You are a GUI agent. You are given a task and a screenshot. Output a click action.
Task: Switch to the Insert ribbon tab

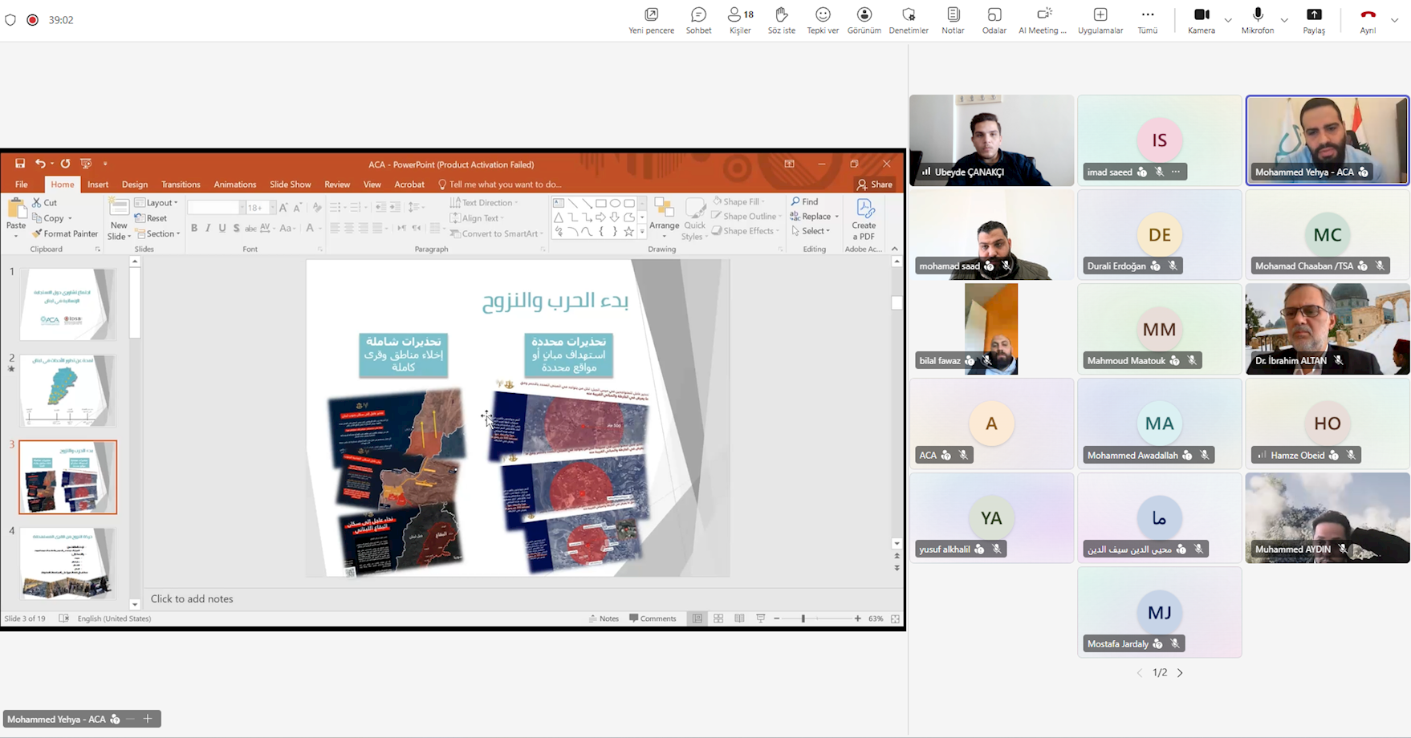click(98, 184)
